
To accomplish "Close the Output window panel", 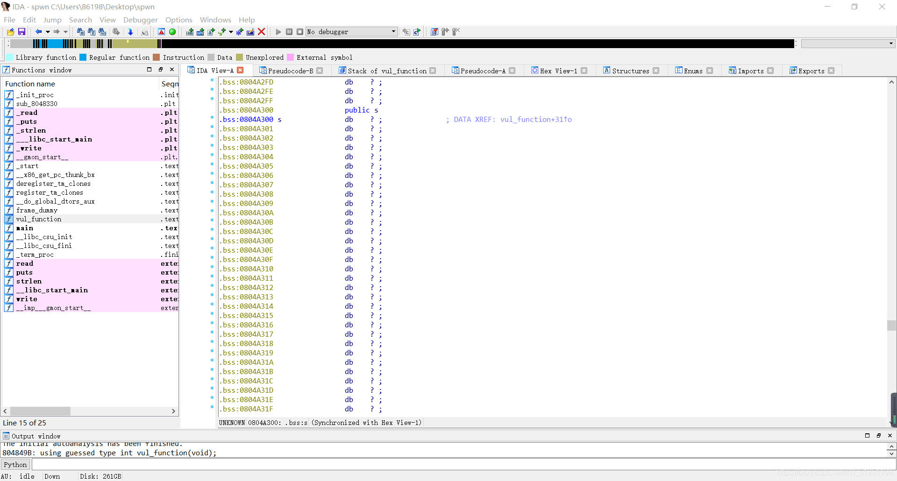I will click(890, 435).
